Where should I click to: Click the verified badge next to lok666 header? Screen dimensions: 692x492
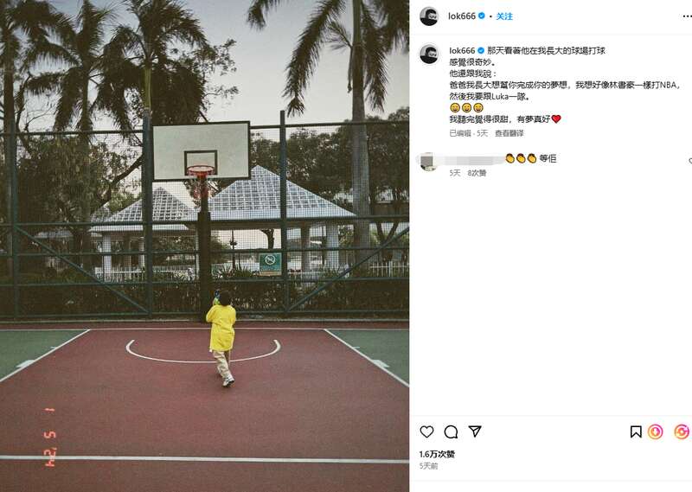(482, 16)
